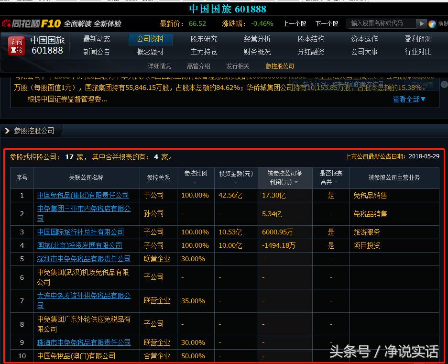Expand full text via 查看全部
The height and width of the screenshot is (364, 448).
click(409, 99)
